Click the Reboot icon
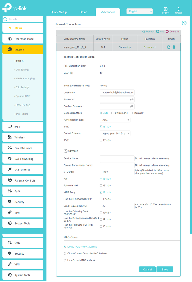Image resolution: width=192 pixels, height=282 pixels. [178, 9]
